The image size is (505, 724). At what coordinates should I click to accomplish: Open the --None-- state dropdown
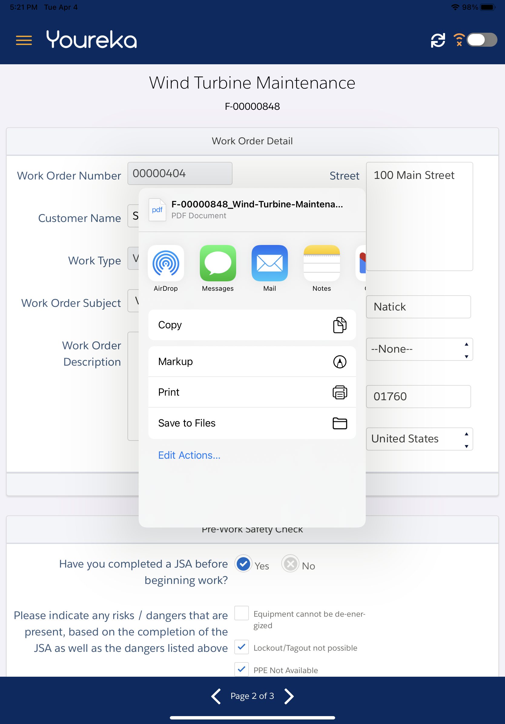419,349
